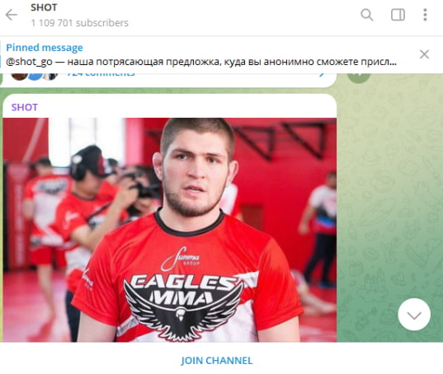Jump to latest with round down-chevron button

414,315
